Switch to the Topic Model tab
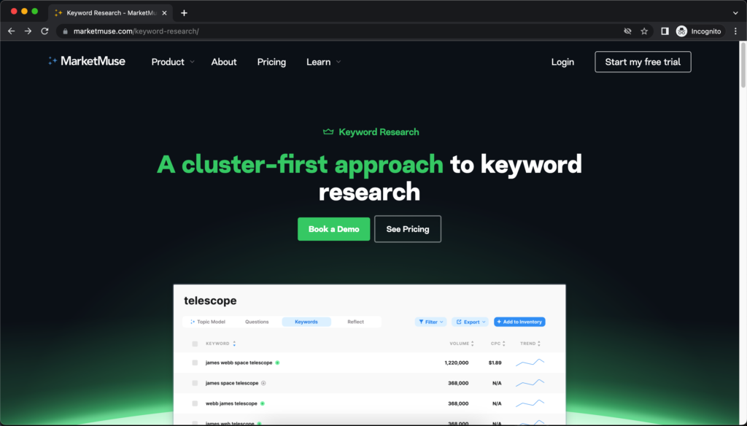This screenshot has width=747, height=426. tap(208, 322)
